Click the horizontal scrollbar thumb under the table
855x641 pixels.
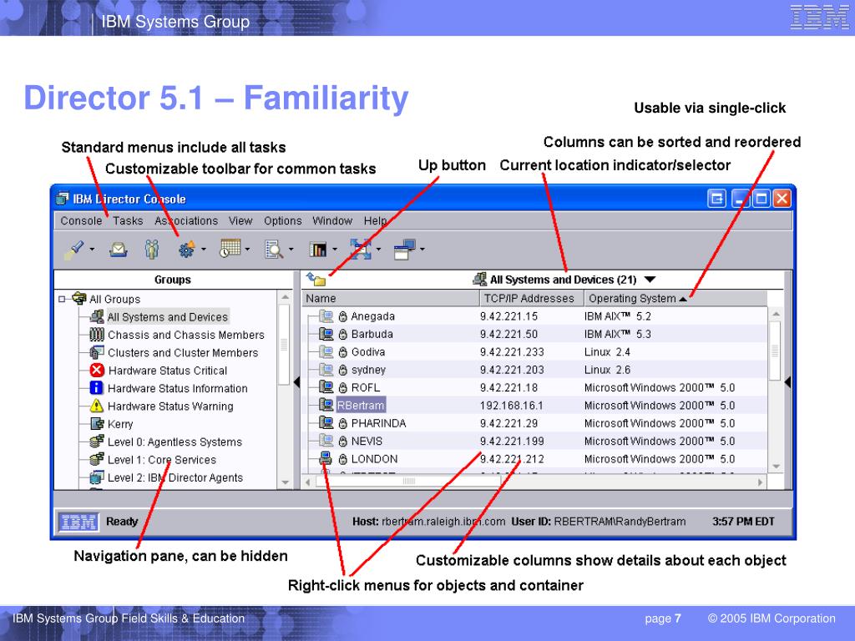(x=407, y=482)
